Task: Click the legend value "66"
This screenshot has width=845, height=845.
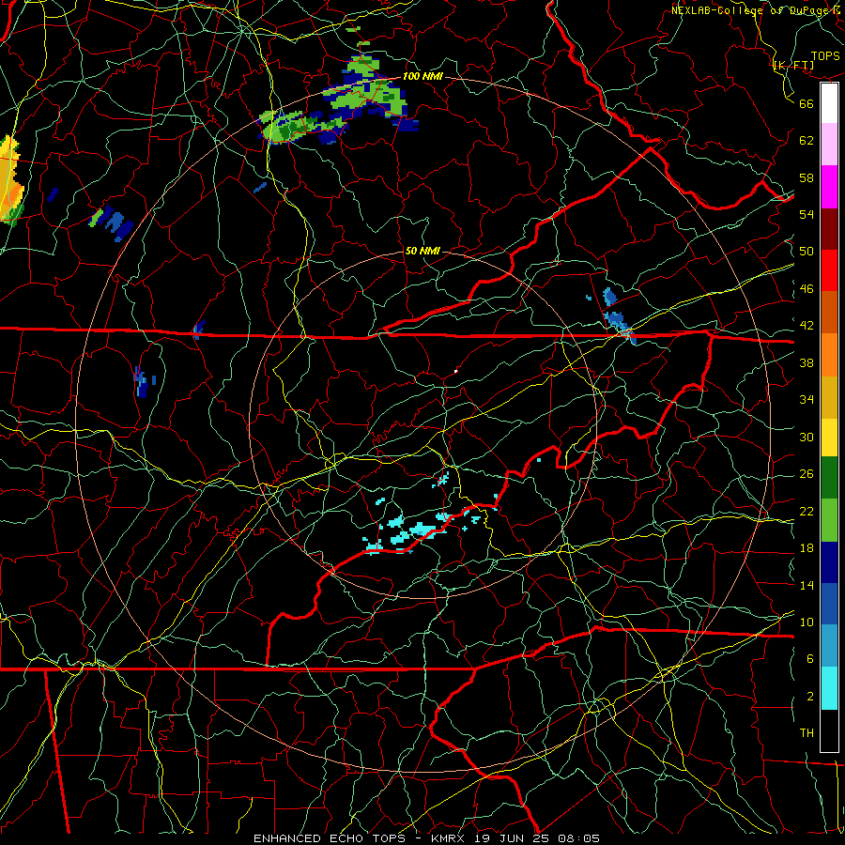Action: coord(807,103)
